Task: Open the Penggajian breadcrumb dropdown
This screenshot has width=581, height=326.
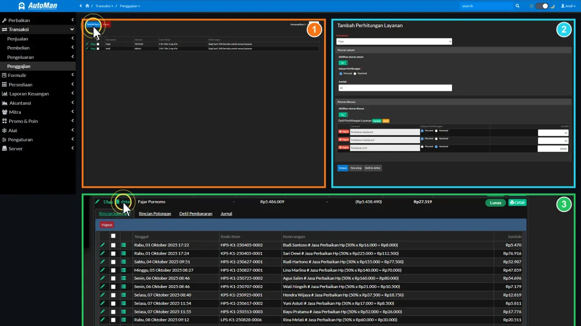Action: [130, 6]
